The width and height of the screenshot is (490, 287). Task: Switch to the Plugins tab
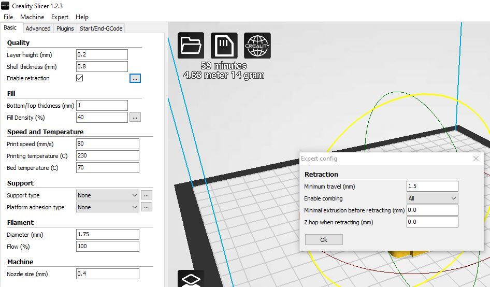click(x=65, y=28)
